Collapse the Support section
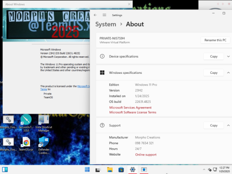The width and height of the screenshot is (232, 174). (228, 126)
